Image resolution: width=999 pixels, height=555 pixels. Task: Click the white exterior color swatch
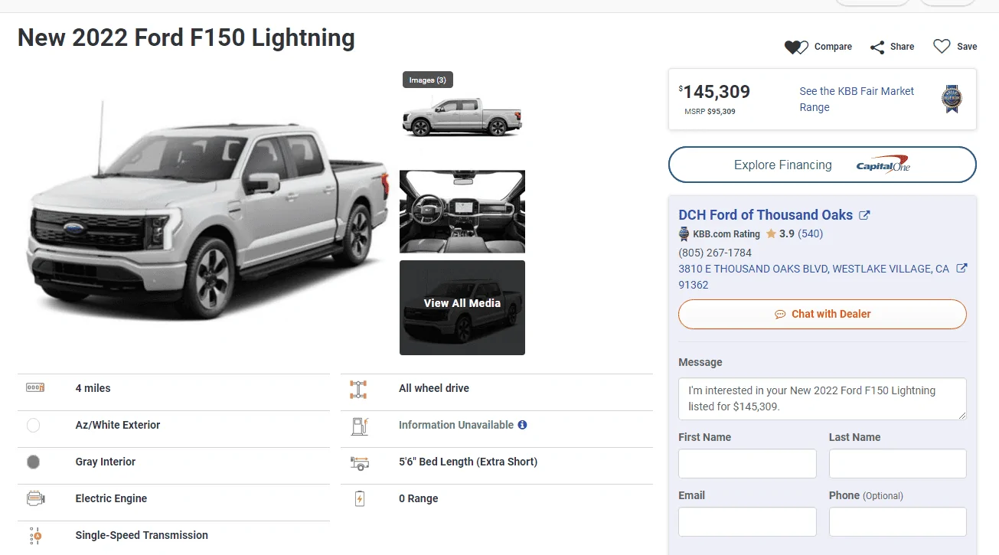(33, 425)
